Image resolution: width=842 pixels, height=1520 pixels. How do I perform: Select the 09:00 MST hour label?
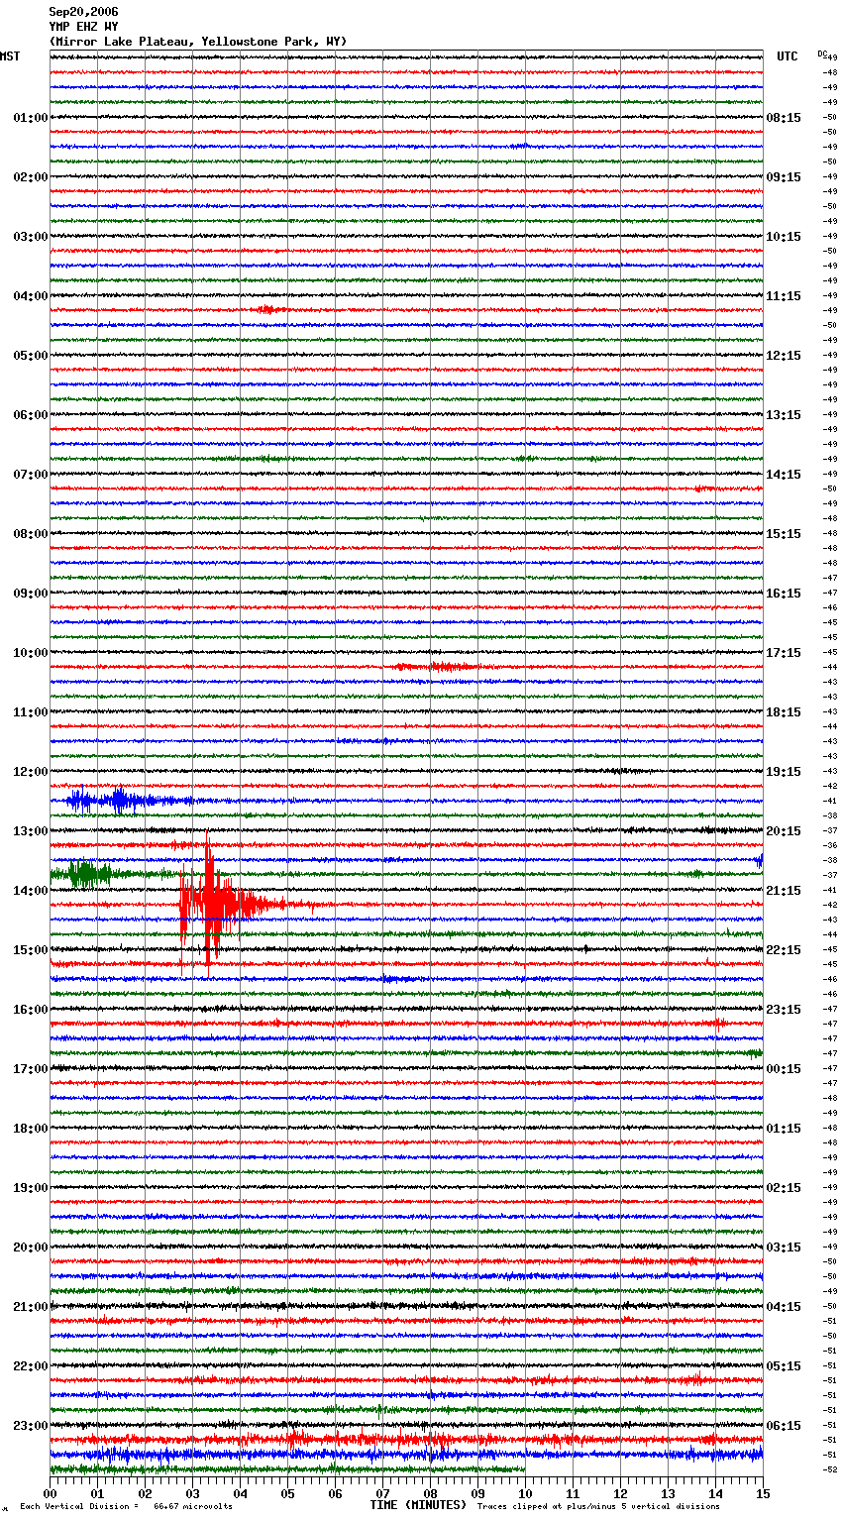pos(31,594)
